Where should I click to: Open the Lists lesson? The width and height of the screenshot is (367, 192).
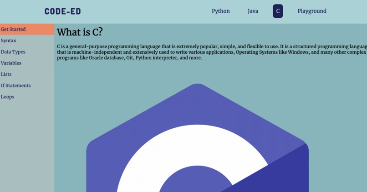pos(27,74)
